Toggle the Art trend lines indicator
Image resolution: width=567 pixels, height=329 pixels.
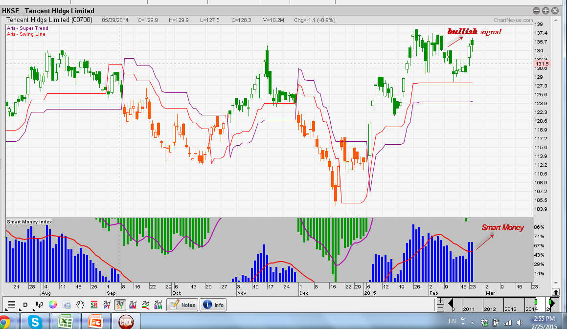click(x=145, y=305)
